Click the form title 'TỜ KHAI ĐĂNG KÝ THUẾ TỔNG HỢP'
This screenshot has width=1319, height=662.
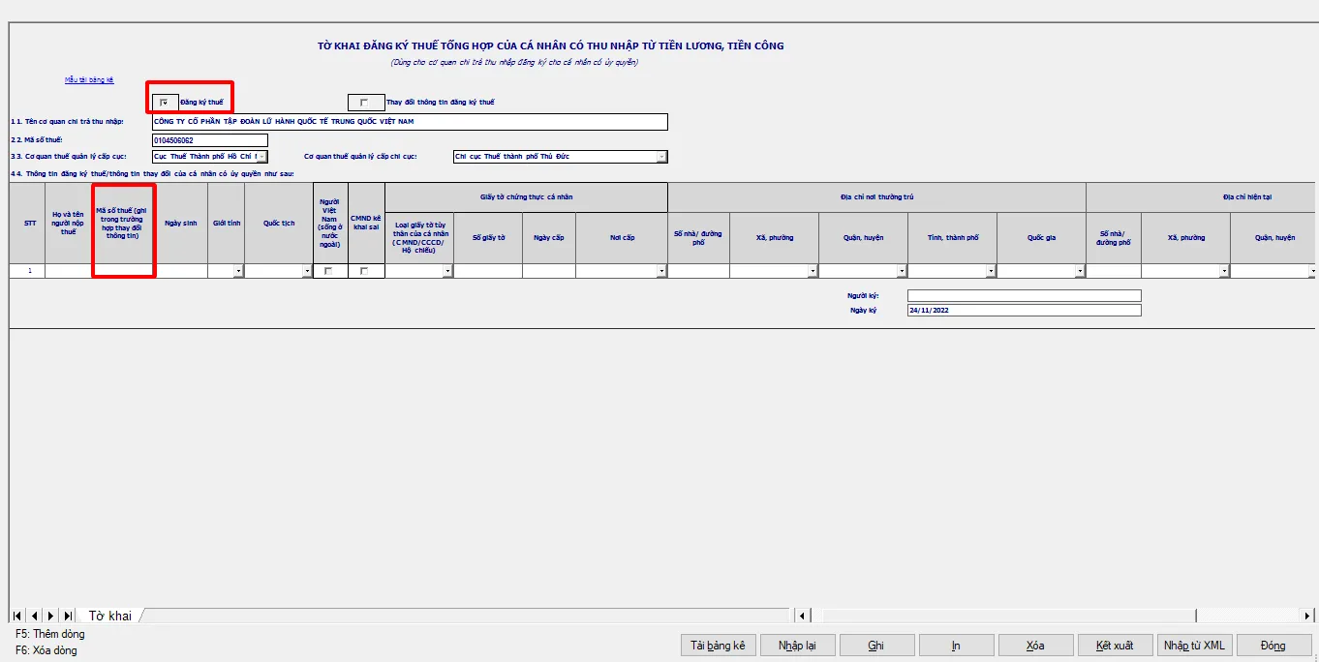(550, 45)
